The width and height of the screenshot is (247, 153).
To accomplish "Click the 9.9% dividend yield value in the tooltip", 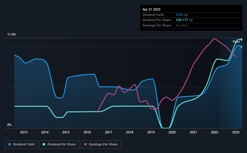I will [x=179, y=15].
